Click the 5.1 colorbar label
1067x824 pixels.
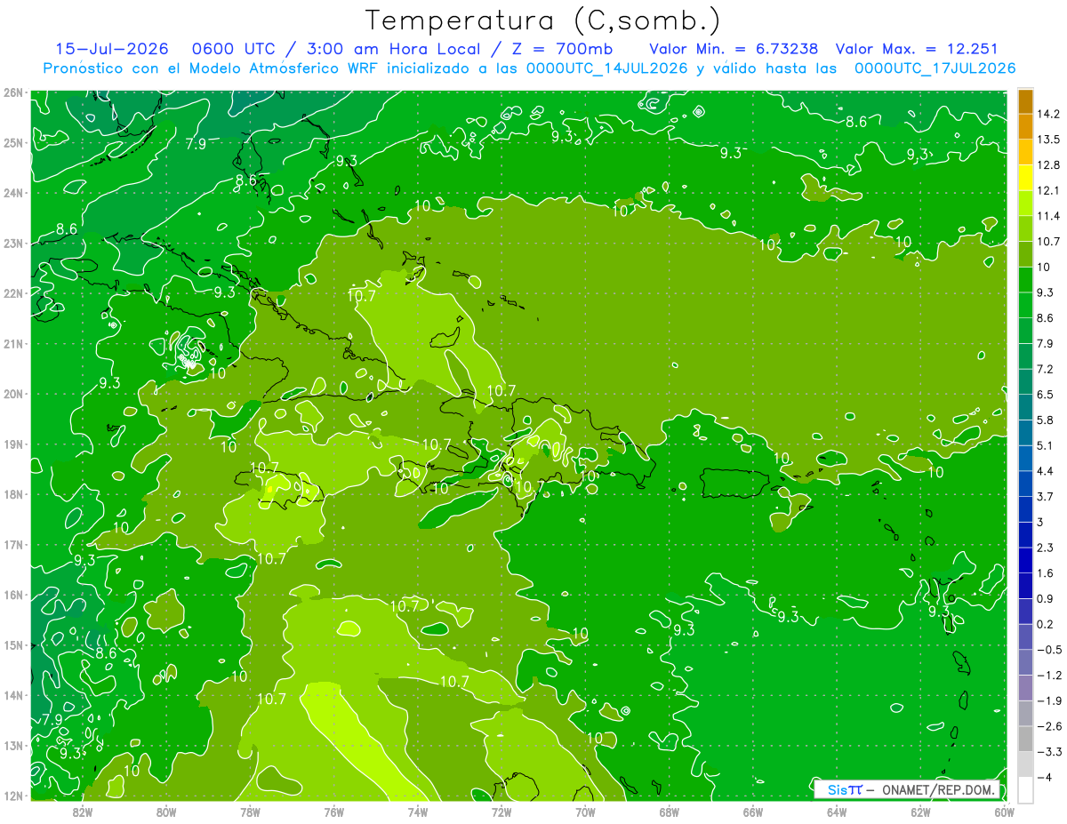point(1046,445)
